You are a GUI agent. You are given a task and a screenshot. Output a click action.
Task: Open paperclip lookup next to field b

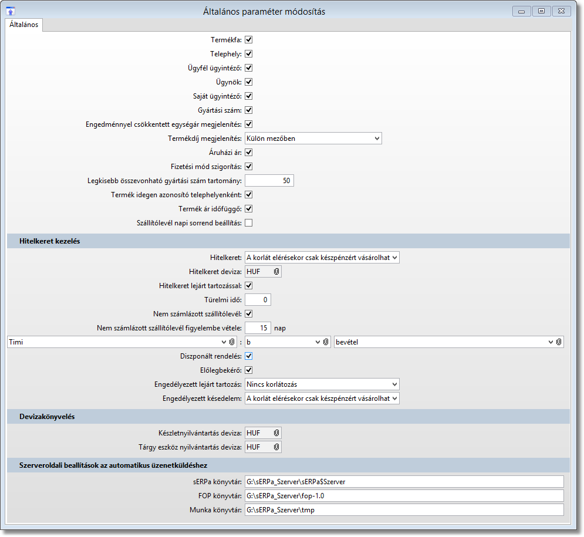[326, 342]
